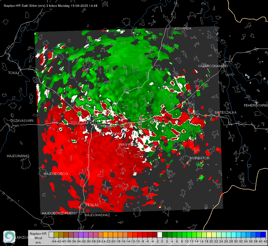Click the legend value label 0

pyautogui.click(x=162, y=241)
